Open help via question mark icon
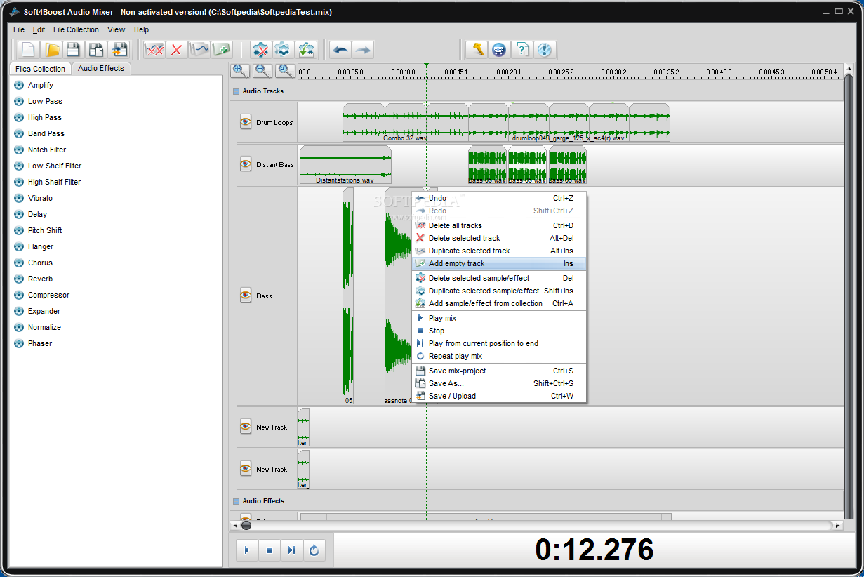Viewport: 864px width, 577px height. point(522,50)
